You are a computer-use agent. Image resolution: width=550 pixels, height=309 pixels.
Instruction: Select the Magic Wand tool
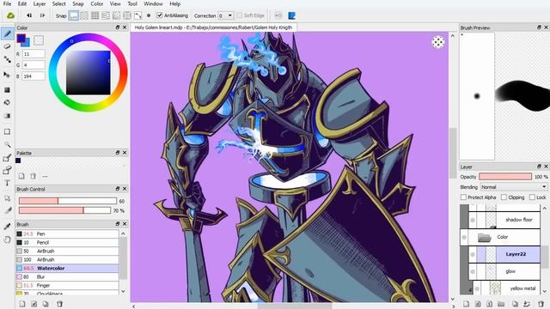click(7, 144)
